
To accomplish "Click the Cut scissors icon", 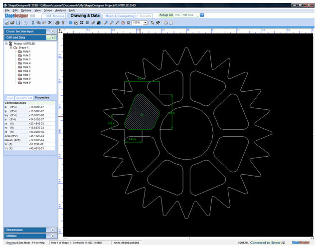I will [33, 23].
